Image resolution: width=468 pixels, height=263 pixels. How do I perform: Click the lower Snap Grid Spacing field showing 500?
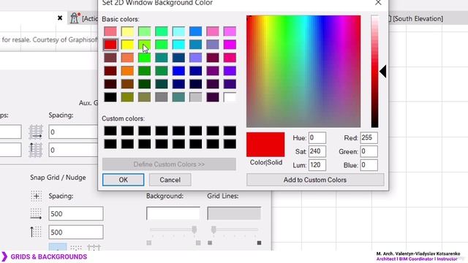[x=76, y=232]
